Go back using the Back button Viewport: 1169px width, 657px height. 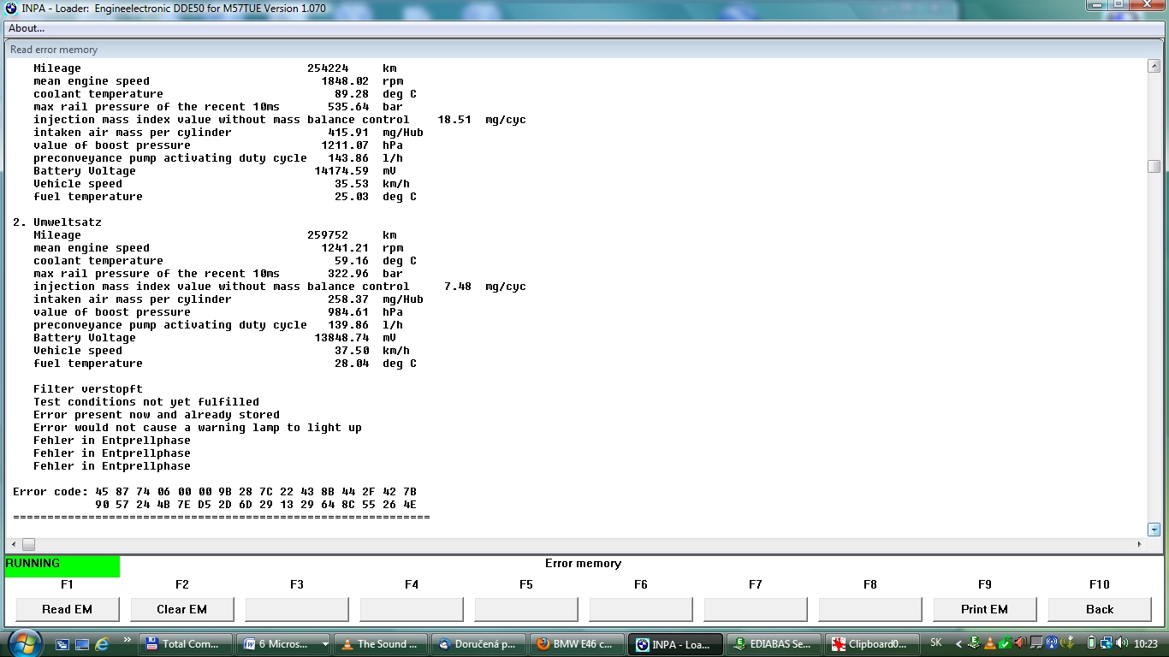pos(1099,609)
